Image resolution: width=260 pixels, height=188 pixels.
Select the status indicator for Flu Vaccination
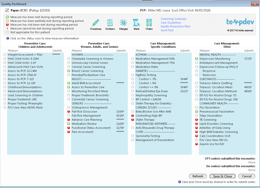[196, 107]
